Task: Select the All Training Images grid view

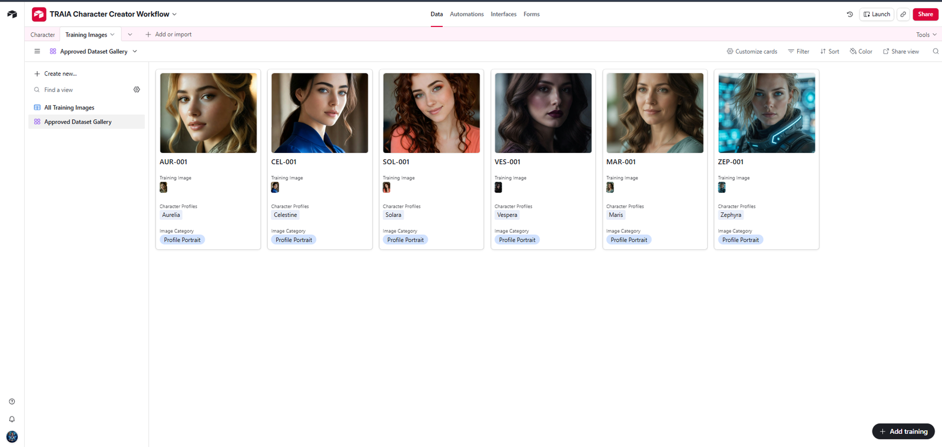Action: point(87,108)
